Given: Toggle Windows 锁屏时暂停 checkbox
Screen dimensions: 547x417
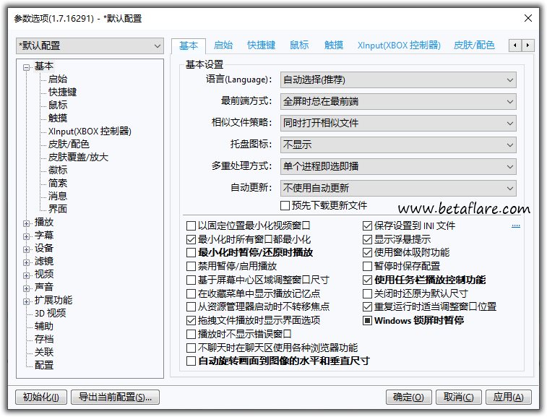Looking at the screenshot, I should (368, 320).
